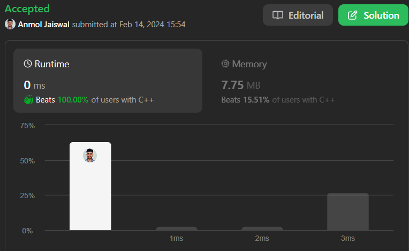Click Anmol Jaiswal's small profile avatar
Image resolution: width=409 pixels, height=251 pixels.
tap(10, 24)
